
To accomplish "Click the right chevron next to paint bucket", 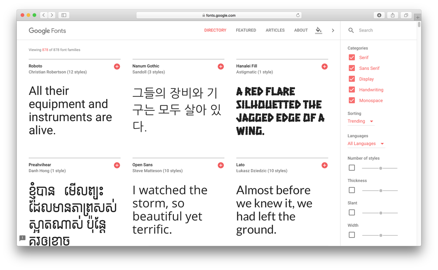I will 333,31.
